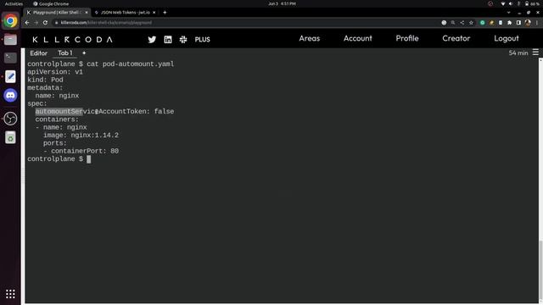Reload the killercoda page

tap(45, 23)
